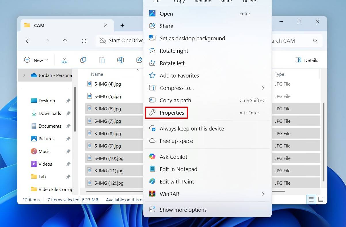Click the Rename icon in toolbar

click(x=121, y=60)
